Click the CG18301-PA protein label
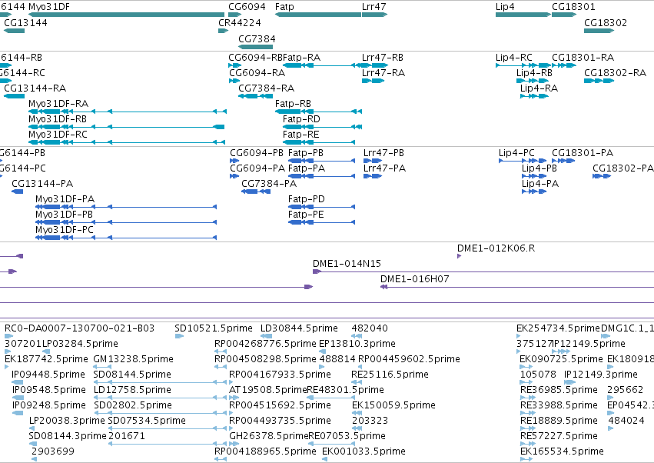Image resolution: width=654 pixels, height=463 pixels. (x=583, y=153)
